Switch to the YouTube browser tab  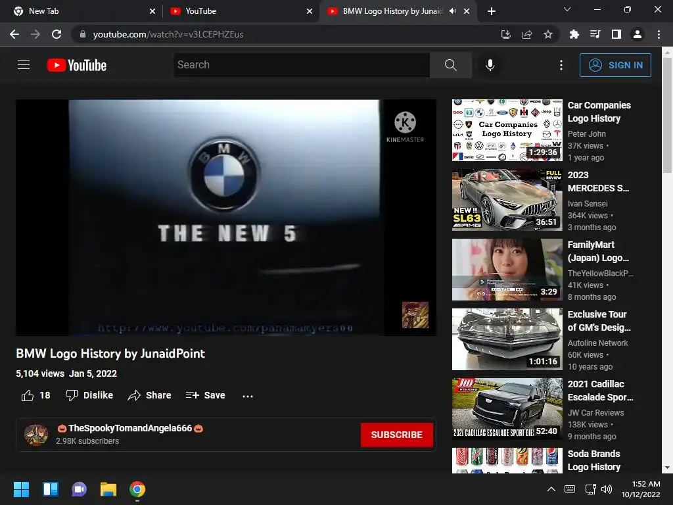point(241,11)
